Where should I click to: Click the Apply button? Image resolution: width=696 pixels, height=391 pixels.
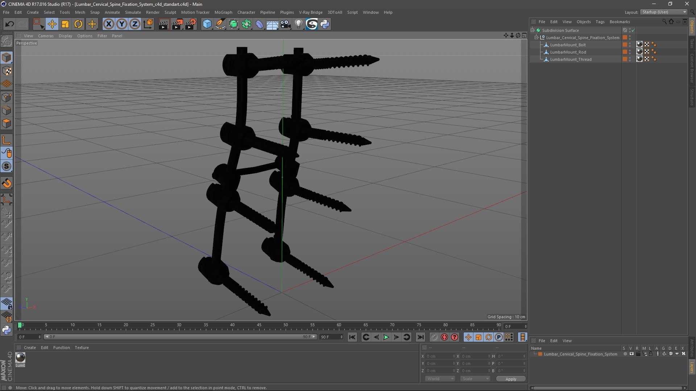pos(511,379)
